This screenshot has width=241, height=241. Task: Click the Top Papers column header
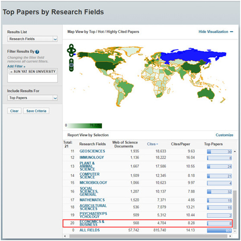(x=213, y=144)
